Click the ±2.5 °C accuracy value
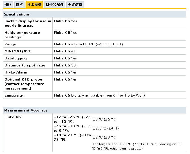This screenshot has width=190, height=154. coord(106,128)
